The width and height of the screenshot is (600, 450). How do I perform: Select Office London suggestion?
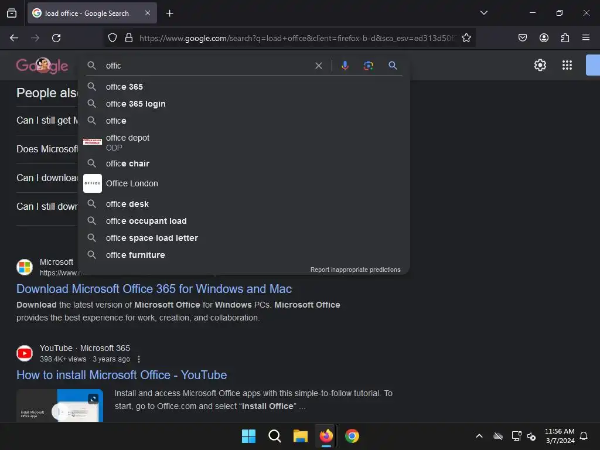point(244,183)
